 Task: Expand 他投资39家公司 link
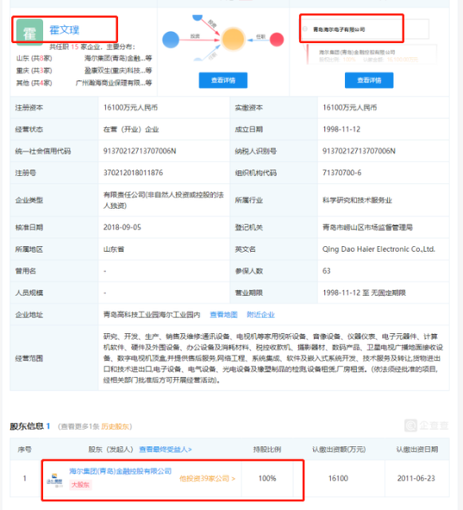coord(207,479)
